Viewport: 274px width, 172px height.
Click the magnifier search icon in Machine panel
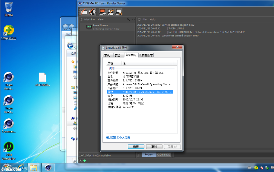coord(128,19)
